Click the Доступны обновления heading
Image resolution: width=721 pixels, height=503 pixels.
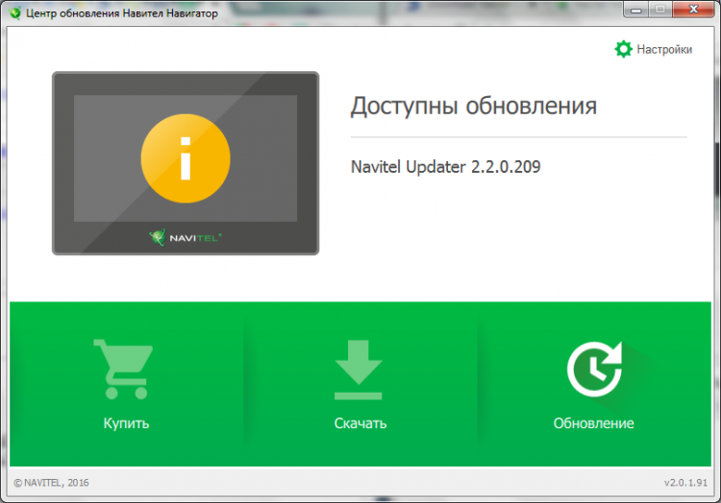pos(474,106)
